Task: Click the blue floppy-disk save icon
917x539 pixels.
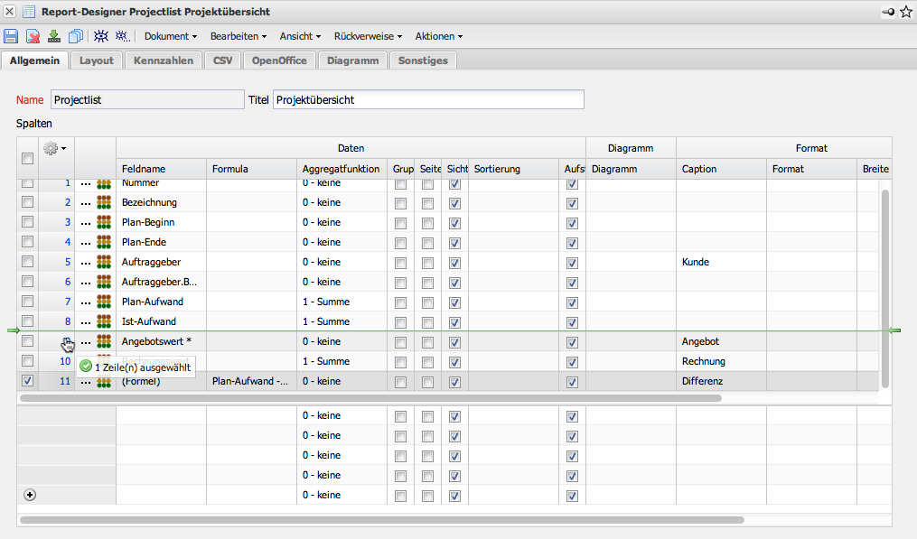Action: (11, 36)
